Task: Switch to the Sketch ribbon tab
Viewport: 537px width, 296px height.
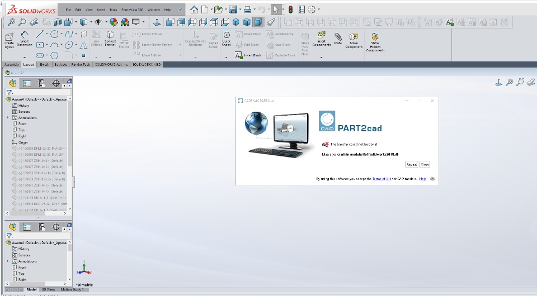Action: [x=44, y=64]
